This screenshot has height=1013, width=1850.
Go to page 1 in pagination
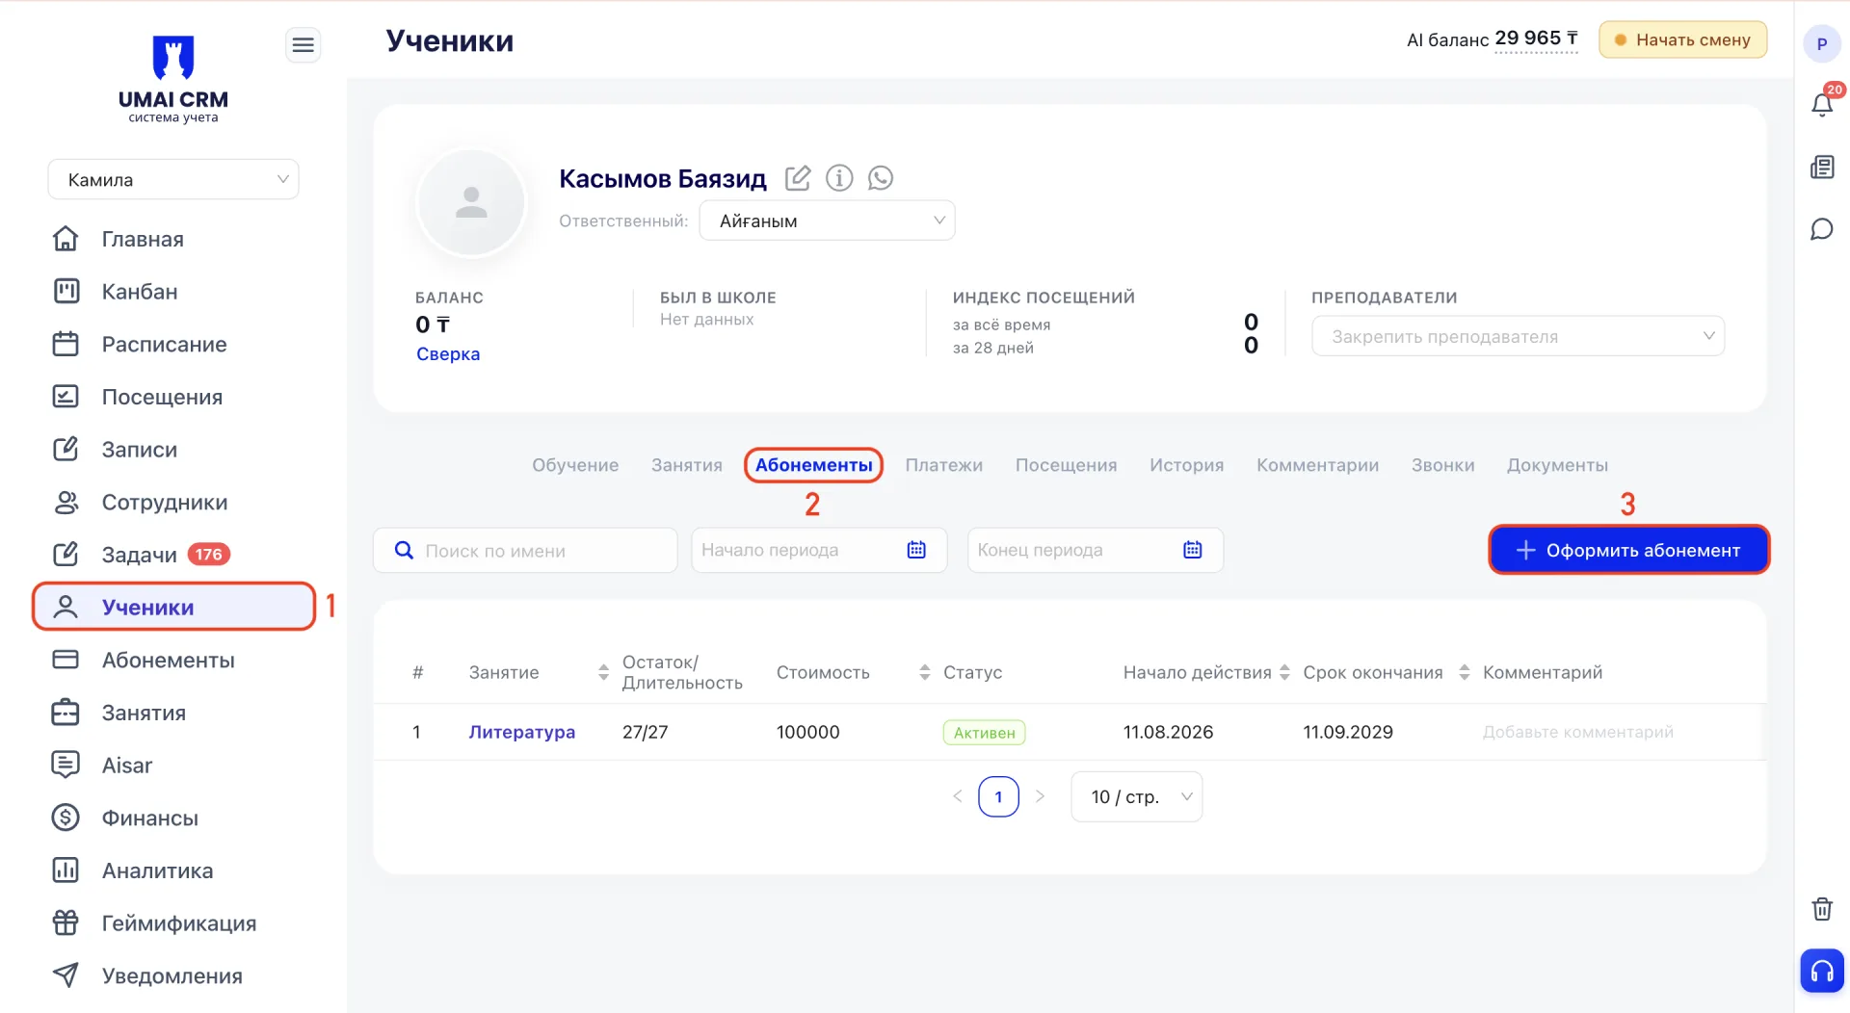pos(998,796)
